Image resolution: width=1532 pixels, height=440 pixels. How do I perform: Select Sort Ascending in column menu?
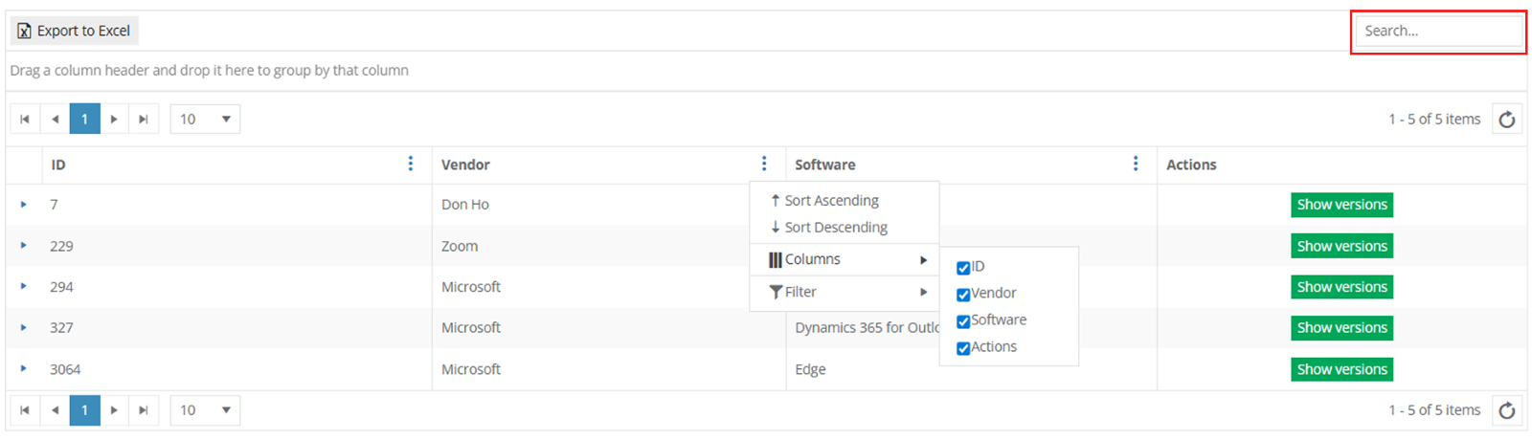[831, 201]
